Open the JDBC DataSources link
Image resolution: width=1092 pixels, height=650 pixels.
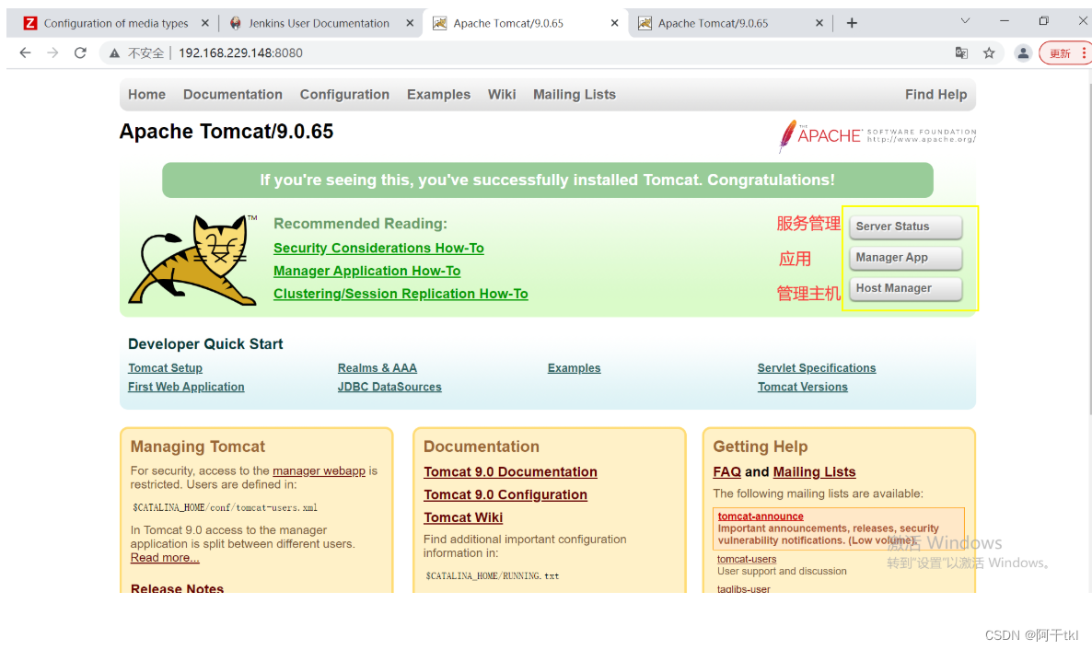click(x=389, y=387)
